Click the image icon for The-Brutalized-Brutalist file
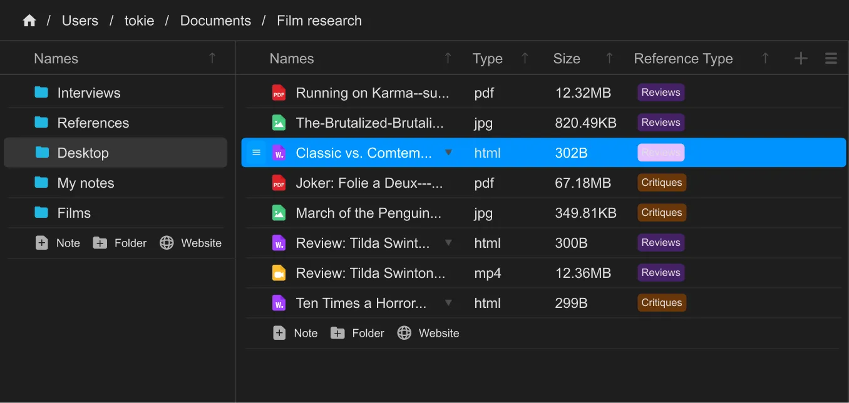 coord(279,123)
